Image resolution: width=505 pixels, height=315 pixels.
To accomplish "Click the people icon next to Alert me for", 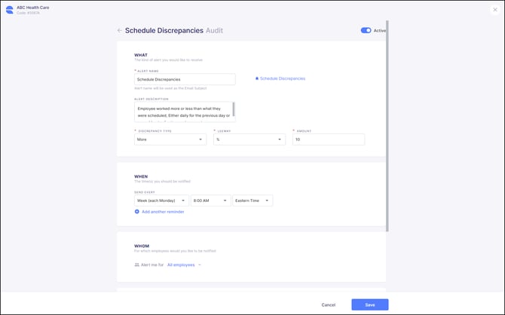I will [137, 265].
